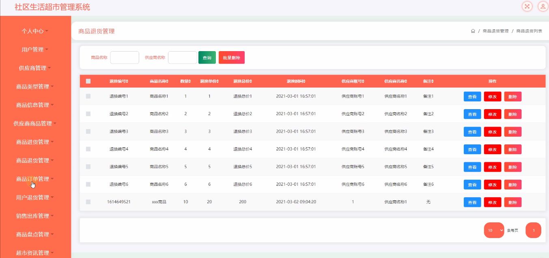Expand the 供应商商品管理 sidebar menu
Viewport: 549px width, 258px height.
tap(35, 123)
